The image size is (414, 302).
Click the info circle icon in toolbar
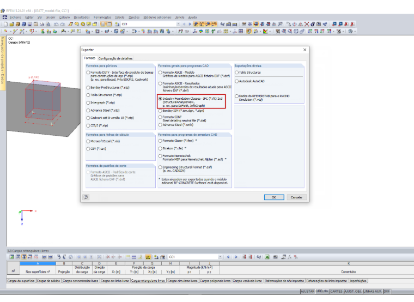(313, 24)
